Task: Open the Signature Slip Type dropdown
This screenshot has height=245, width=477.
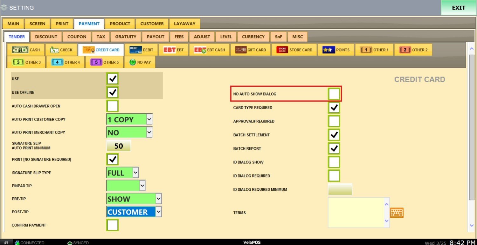Action: (135, 173)
